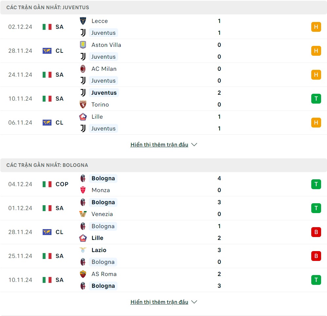Click the Lecce team crest icon

83,21
